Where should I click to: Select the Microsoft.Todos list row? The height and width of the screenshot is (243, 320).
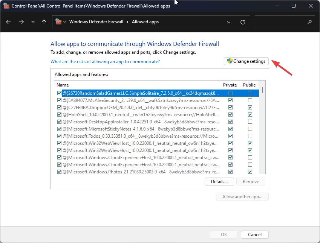(157, 136)
